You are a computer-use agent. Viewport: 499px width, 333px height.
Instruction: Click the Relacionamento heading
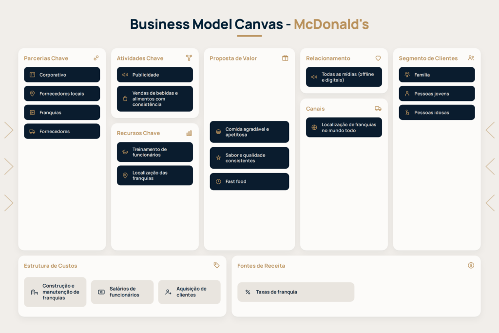[328, 58]
